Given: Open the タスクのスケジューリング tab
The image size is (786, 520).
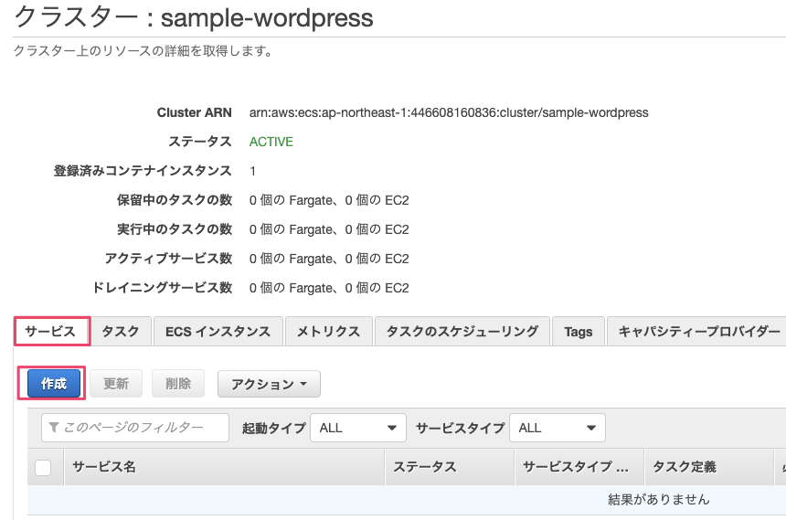Looking at the screenshot, I should pos(462,332).
